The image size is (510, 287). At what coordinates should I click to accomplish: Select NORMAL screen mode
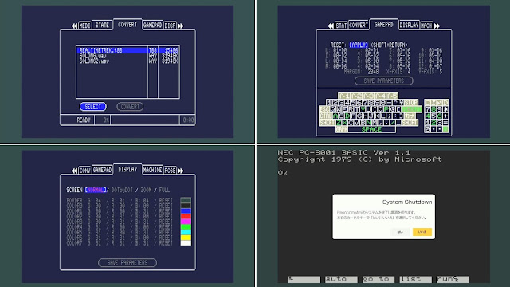96,190
